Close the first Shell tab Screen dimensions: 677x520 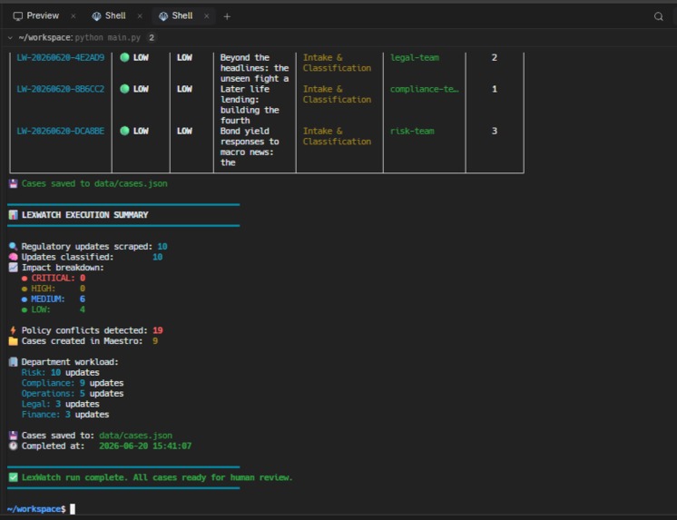[x=140, y=16]
